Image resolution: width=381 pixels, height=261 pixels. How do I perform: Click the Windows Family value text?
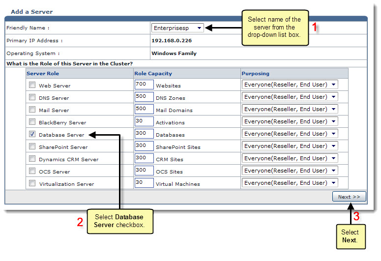point(174,53)
